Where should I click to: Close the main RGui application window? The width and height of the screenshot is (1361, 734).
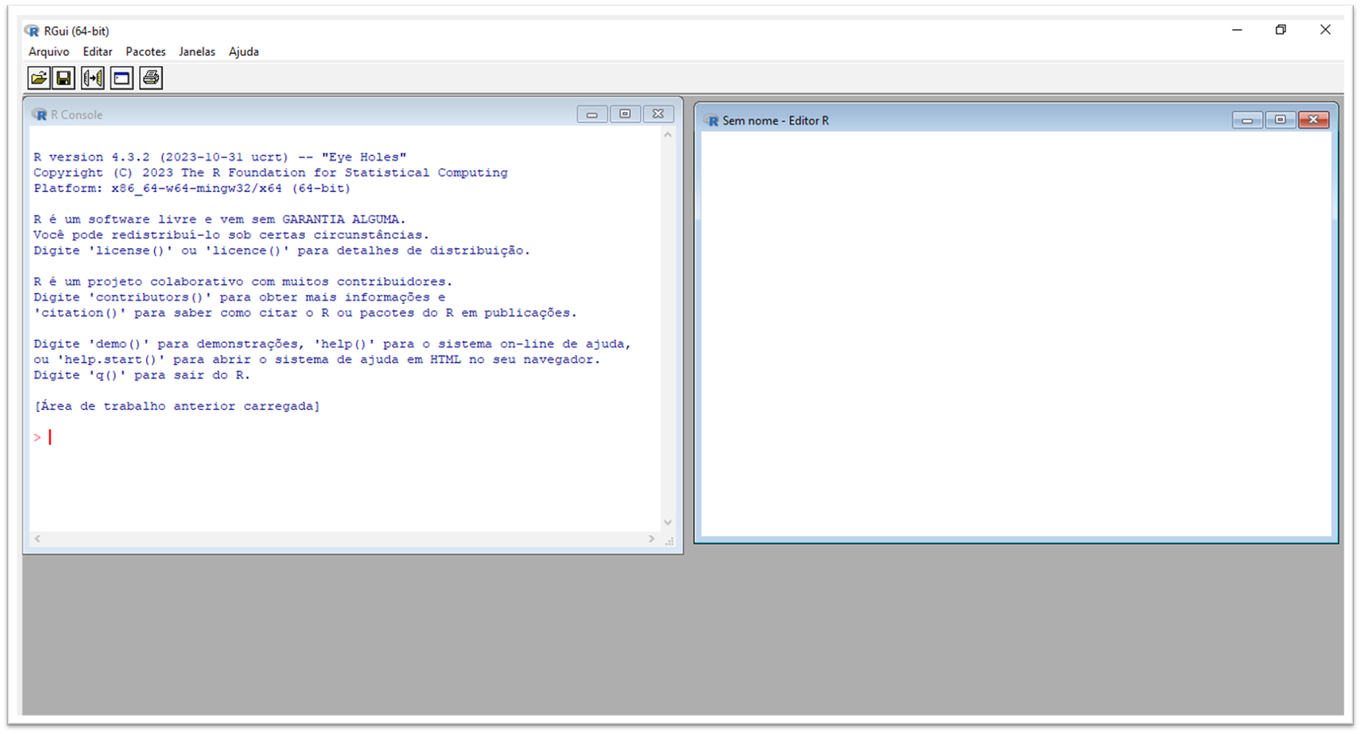click(1325, 30)
